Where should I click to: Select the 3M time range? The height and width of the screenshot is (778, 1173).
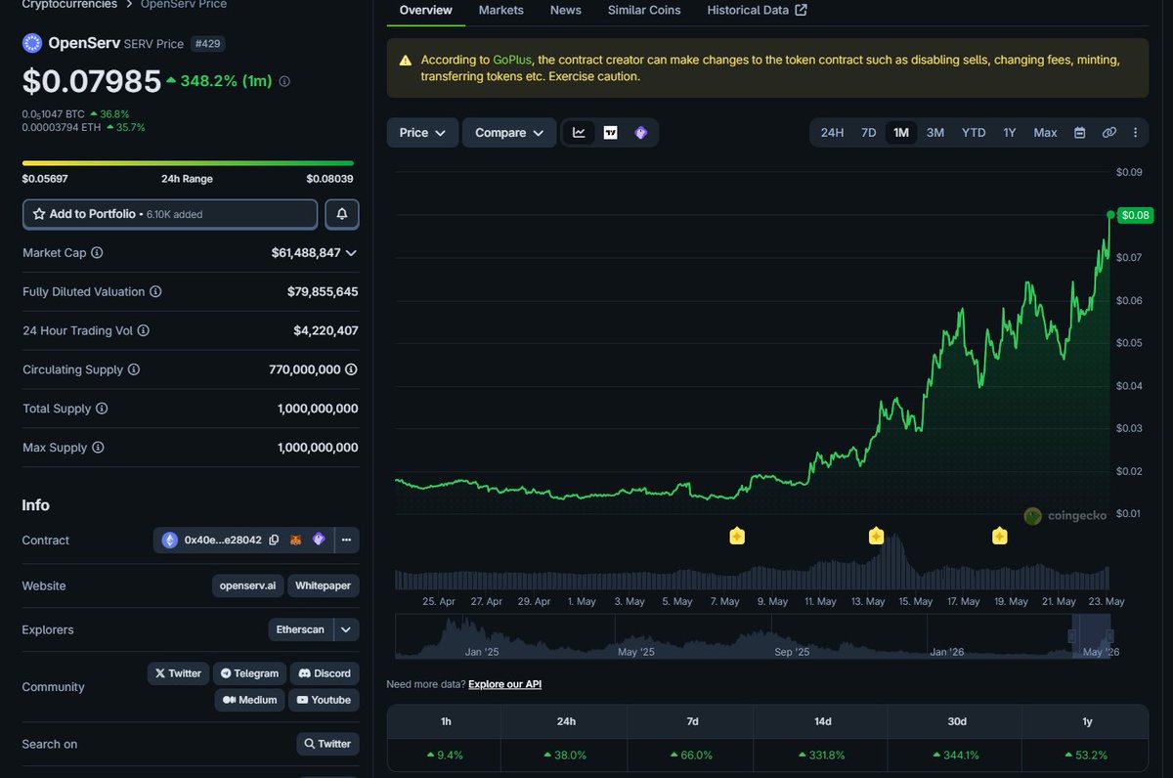[x=935, y=132]
